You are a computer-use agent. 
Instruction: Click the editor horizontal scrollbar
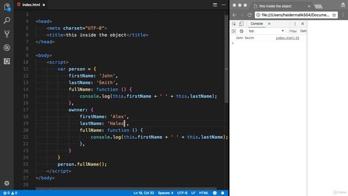(126, 189)
